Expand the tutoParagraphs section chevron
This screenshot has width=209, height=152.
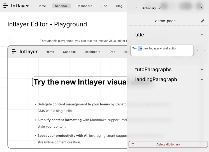pos(202,70)
